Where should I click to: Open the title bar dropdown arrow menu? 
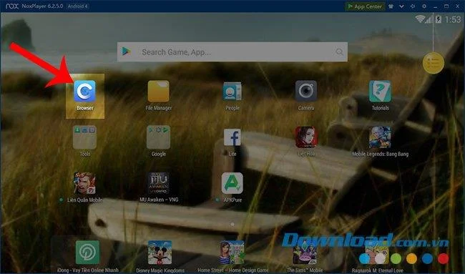401,6
